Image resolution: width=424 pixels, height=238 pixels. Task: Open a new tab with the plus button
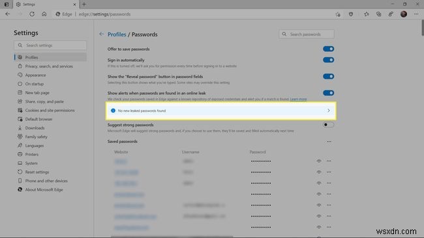point(84,5)
